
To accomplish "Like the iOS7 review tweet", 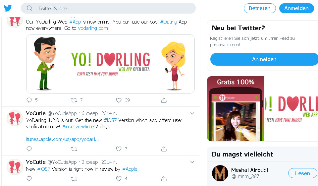I will pyautogui.click(x=119, y=179).
